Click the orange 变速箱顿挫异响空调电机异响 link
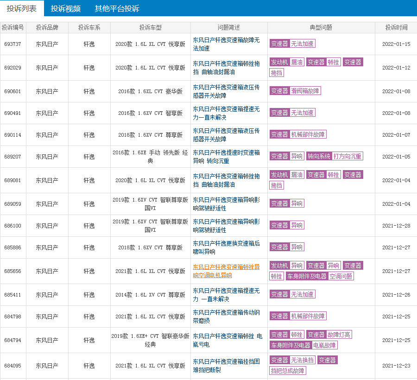This screenshot has width=417, height=380. (x=226, y=271)
